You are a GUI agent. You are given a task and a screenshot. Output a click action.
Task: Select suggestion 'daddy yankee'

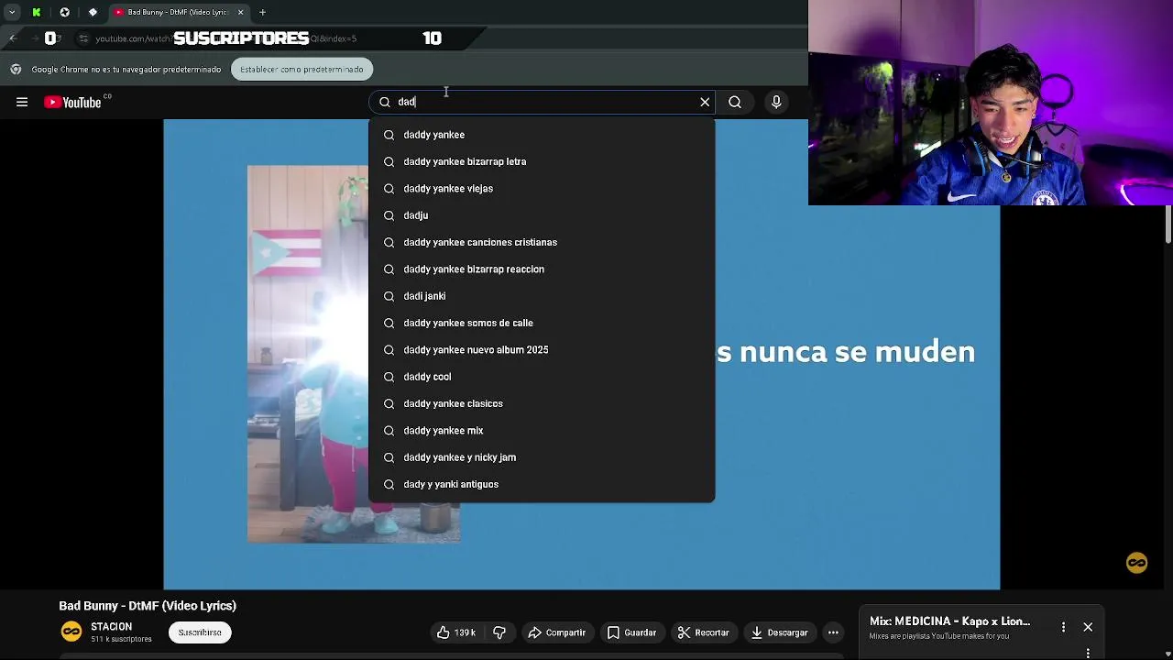[x=542, y=135]
